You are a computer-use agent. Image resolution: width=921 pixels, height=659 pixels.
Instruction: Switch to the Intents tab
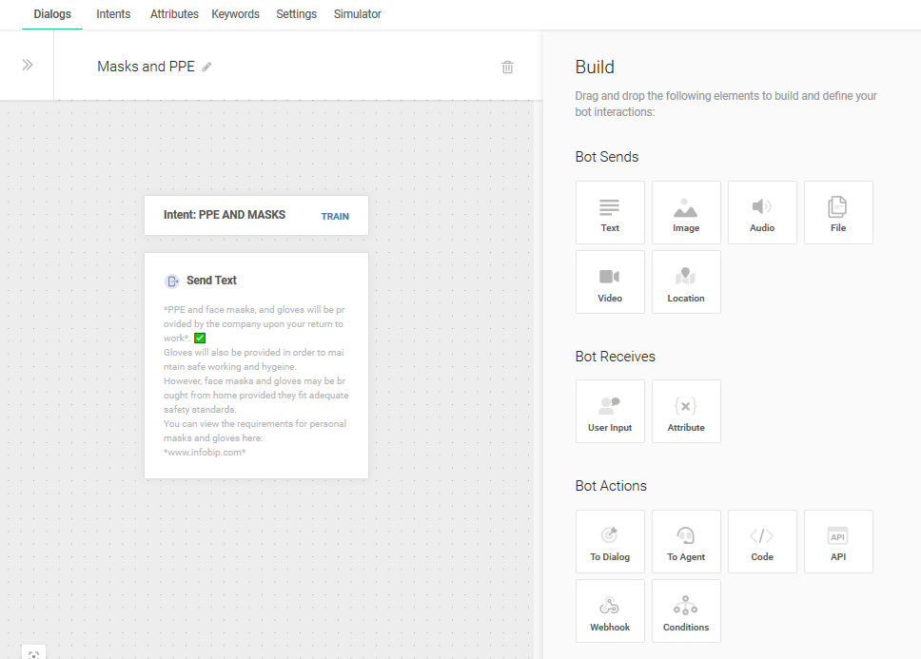(x=113, y=14)
